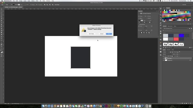Pick the bright blue library color

click(181, 35)
